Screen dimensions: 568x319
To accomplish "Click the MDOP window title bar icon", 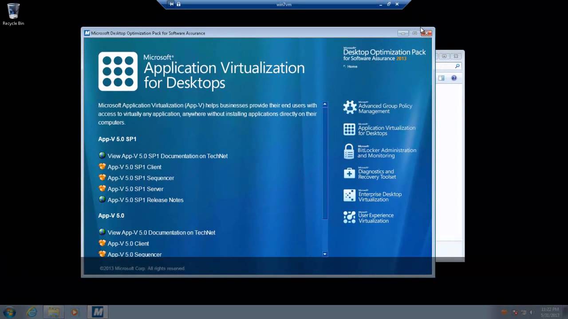I will click(x=87, y=33).
